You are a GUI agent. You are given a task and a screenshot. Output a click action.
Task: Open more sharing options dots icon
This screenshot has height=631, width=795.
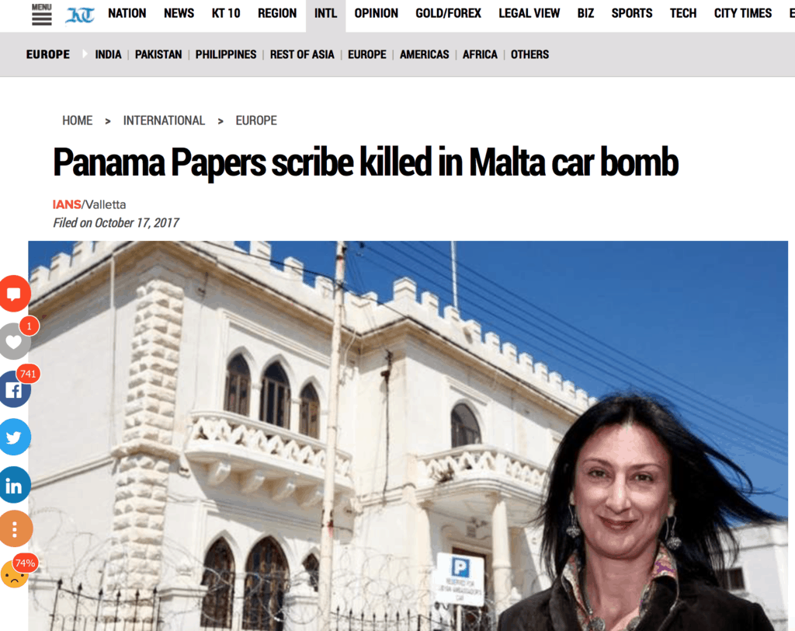tap(15, 529)
